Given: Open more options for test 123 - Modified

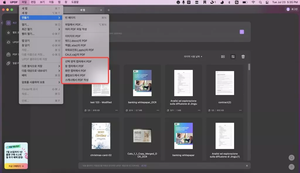Looking at the screenshot, I should coord(117,110).
